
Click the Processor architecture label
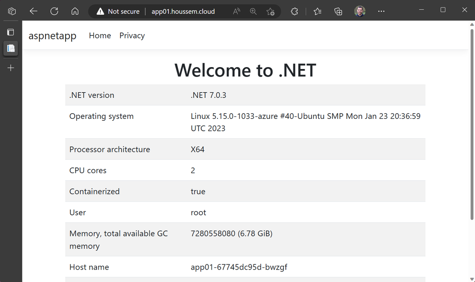click(110, 149)
